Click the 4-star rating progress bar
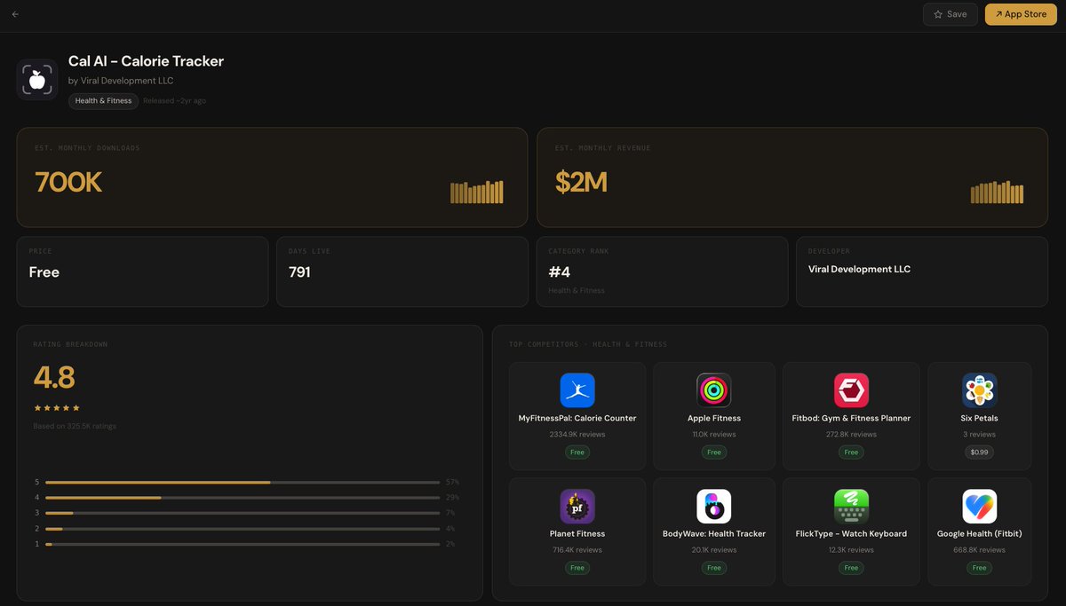Image resolution: width=1066 pixels, height=606 pixels. (x=243, y=498)
